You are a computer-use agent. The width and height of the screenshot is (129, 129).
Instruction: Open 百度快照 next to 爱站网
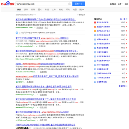coord(30,82)
